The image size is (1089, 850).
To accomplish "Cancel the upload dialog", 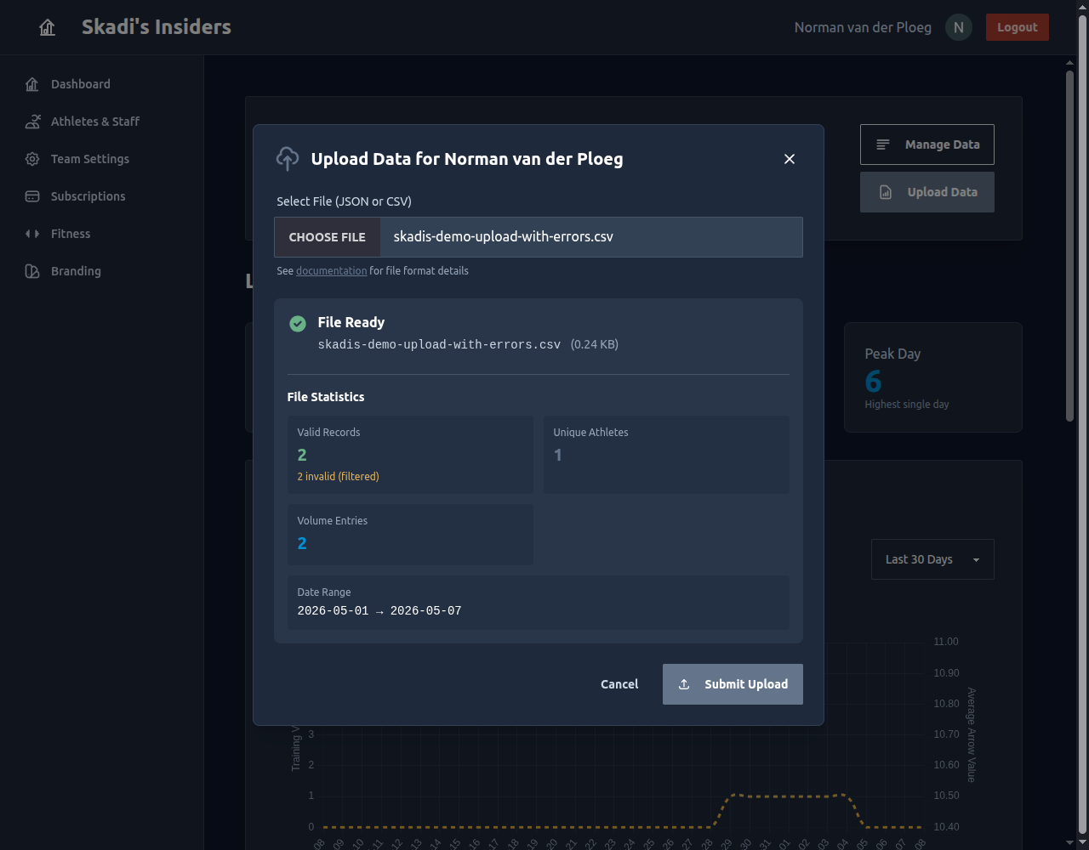I will pos(619,684).
